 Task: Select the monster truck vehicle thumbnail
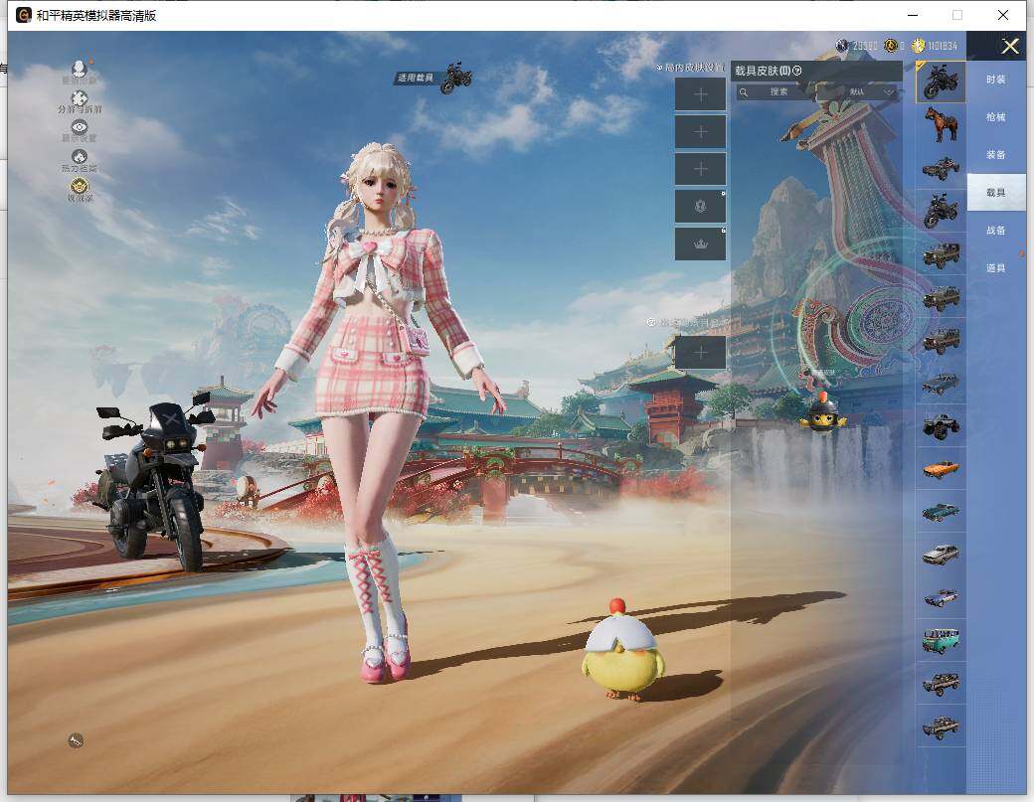[941, 425]
